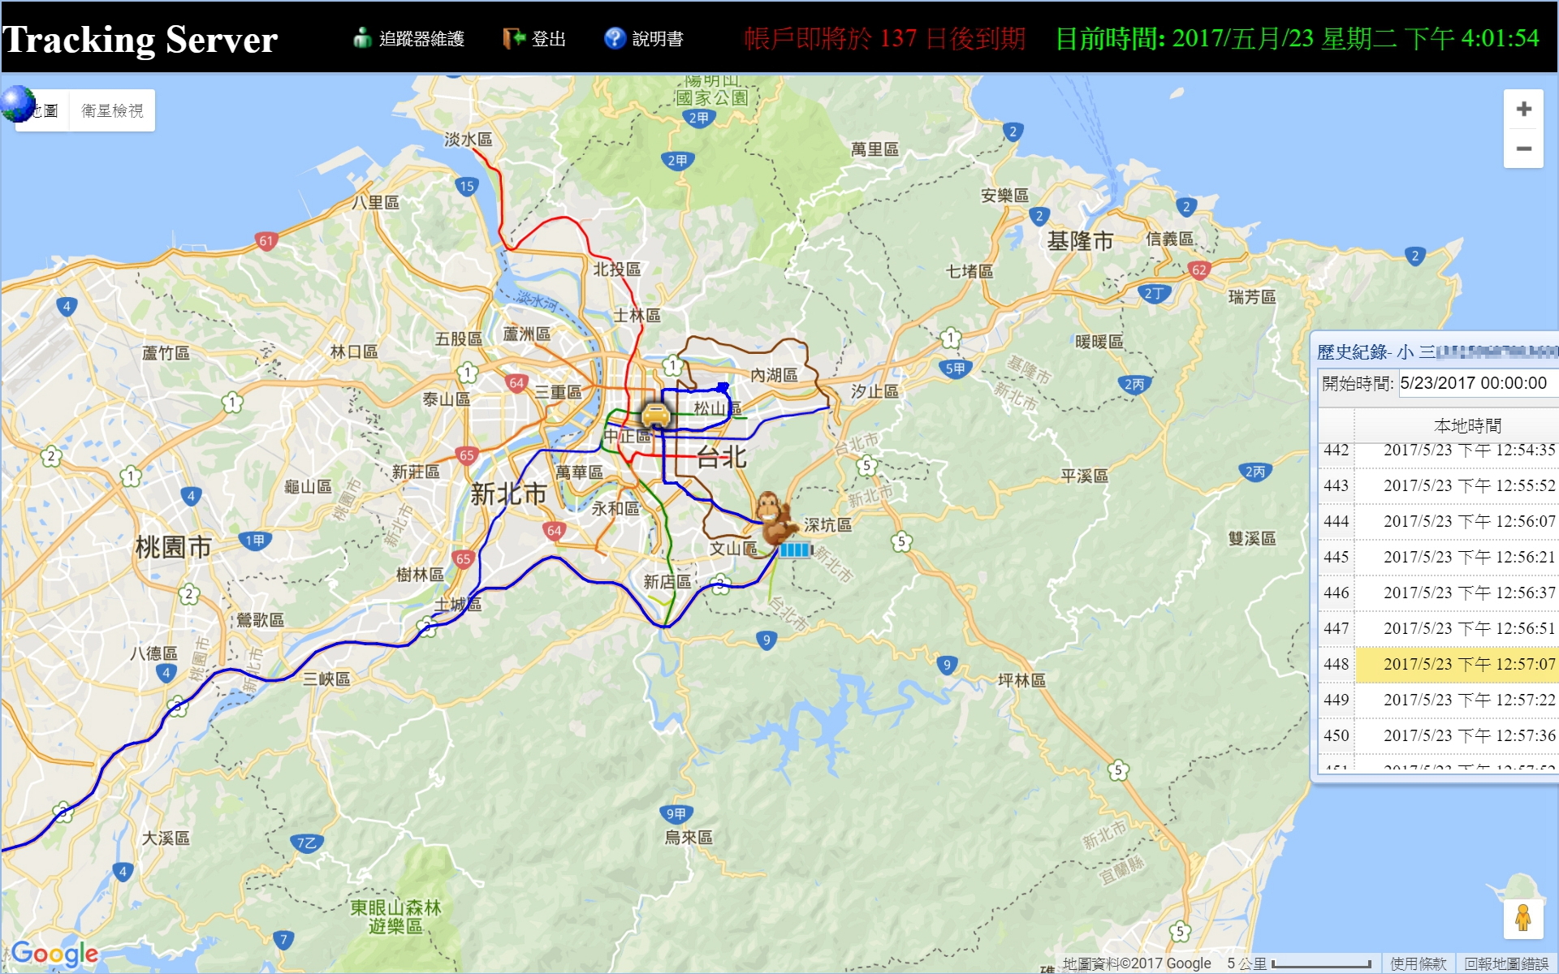Select history row with time 12:57:22
This screenshot has width=1559, height=974.
tap(1437, 700)
